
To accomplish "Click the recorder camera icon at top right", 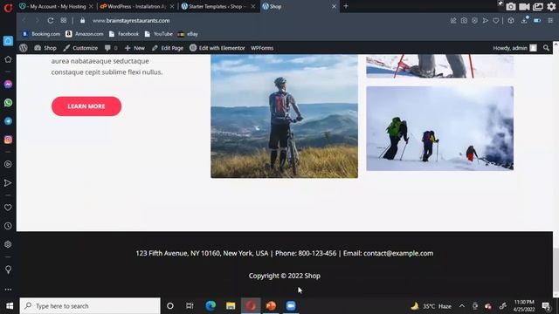I will click(510, 6).
